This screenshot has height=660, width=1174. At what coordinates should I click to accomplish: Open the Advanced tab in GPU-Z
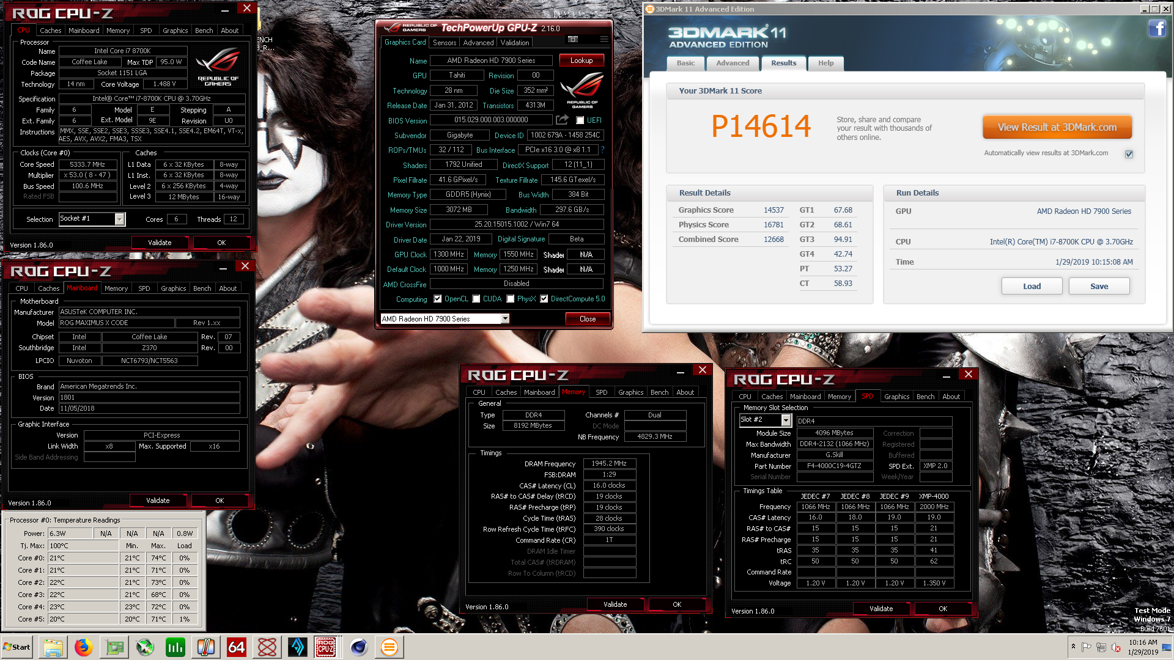(x=478, y=43)
